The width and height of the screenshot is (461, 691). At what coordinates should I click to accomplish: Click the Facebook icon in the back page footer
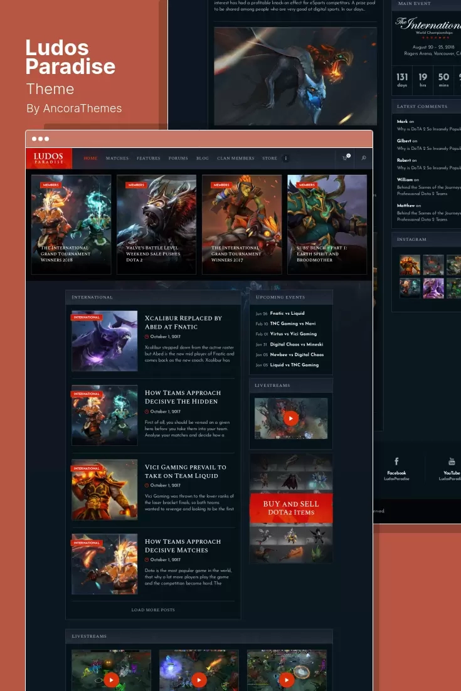(x=396, y=462)
